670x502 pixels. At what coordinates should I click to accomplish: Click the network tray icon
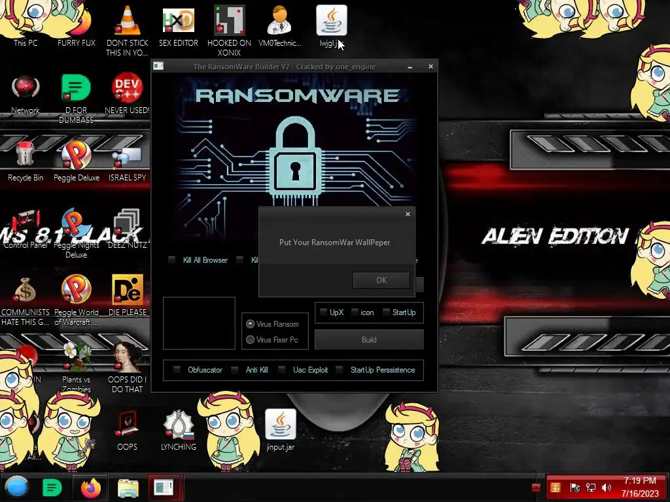591,488
